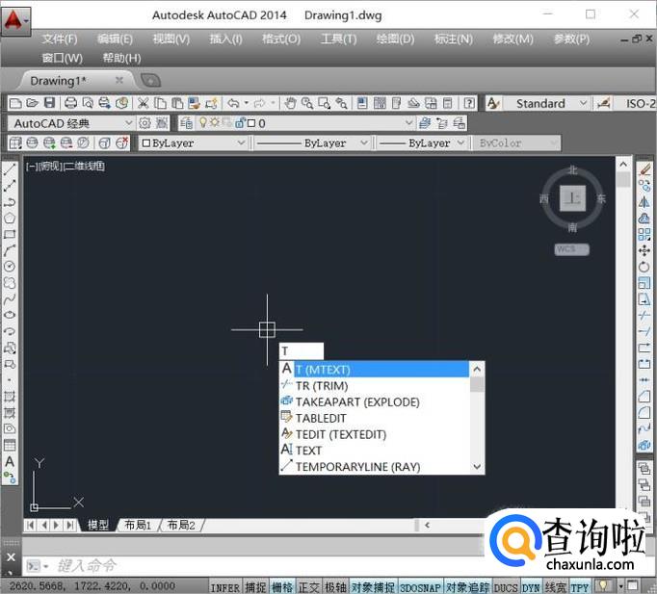Viewport: 657px width, 594px height.
Task: Select the multiline Text tool A
Action: pos(10,462)
